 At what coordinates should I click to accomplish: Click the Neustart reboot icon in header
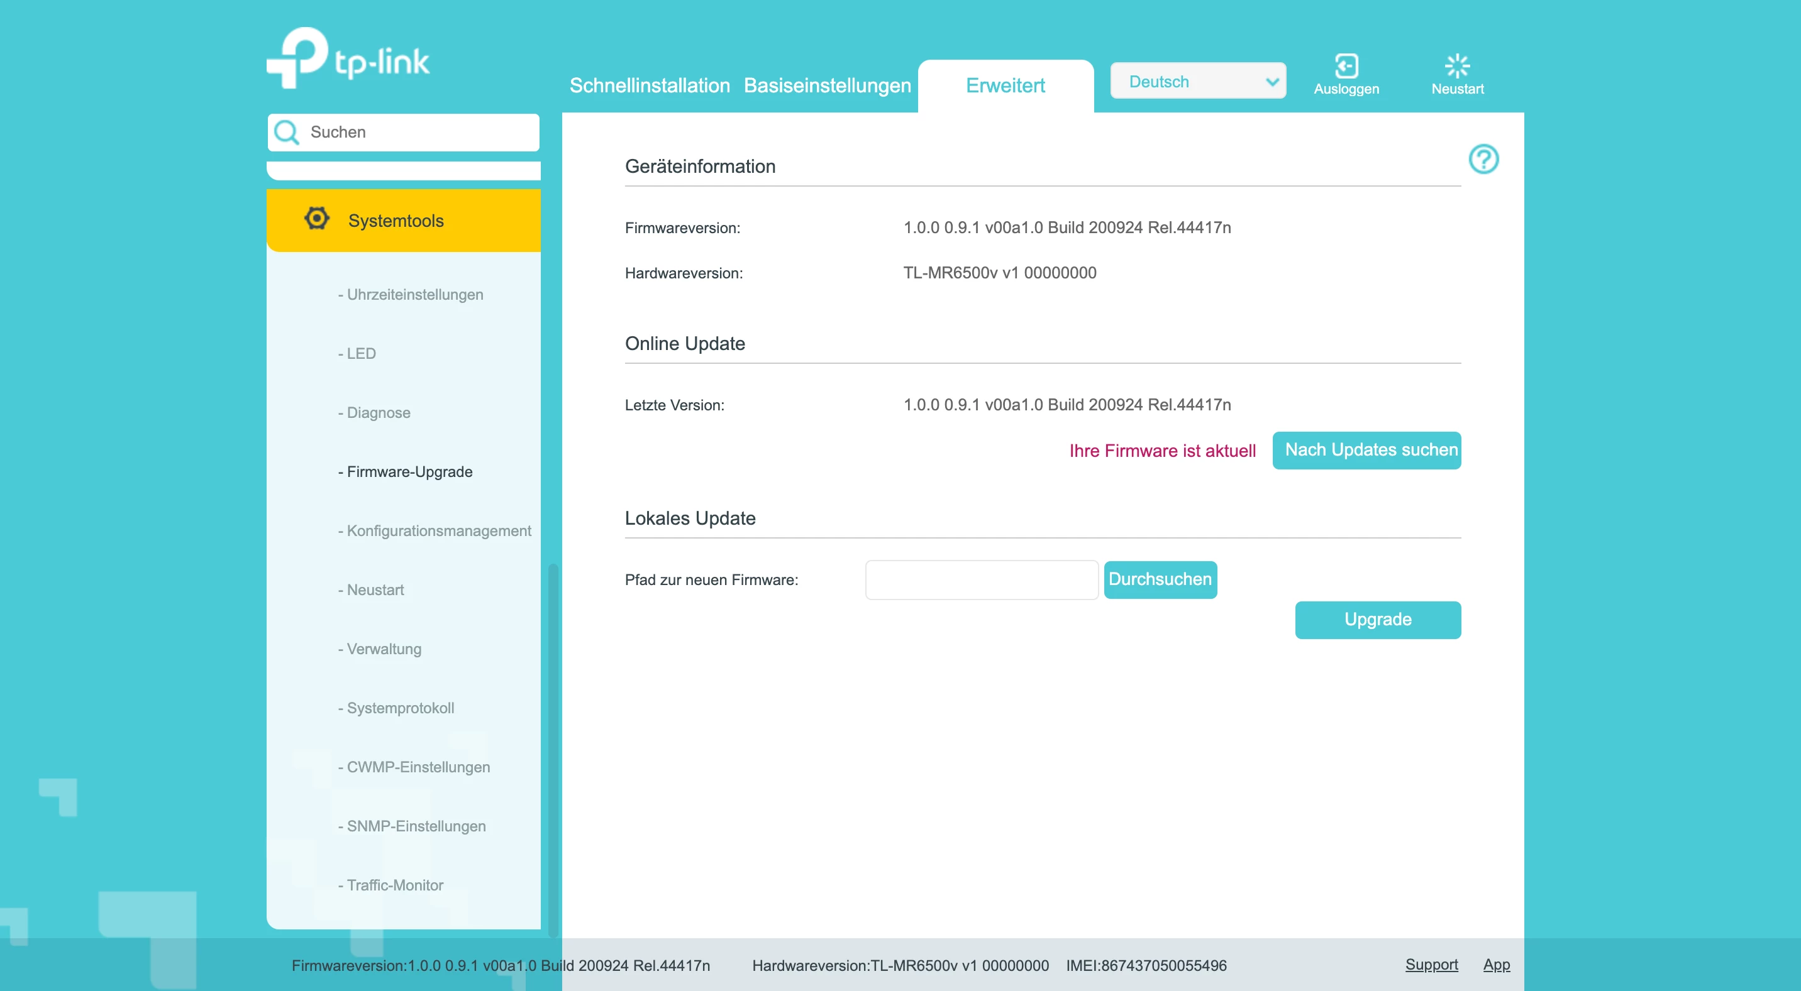tap(1457, 67)
